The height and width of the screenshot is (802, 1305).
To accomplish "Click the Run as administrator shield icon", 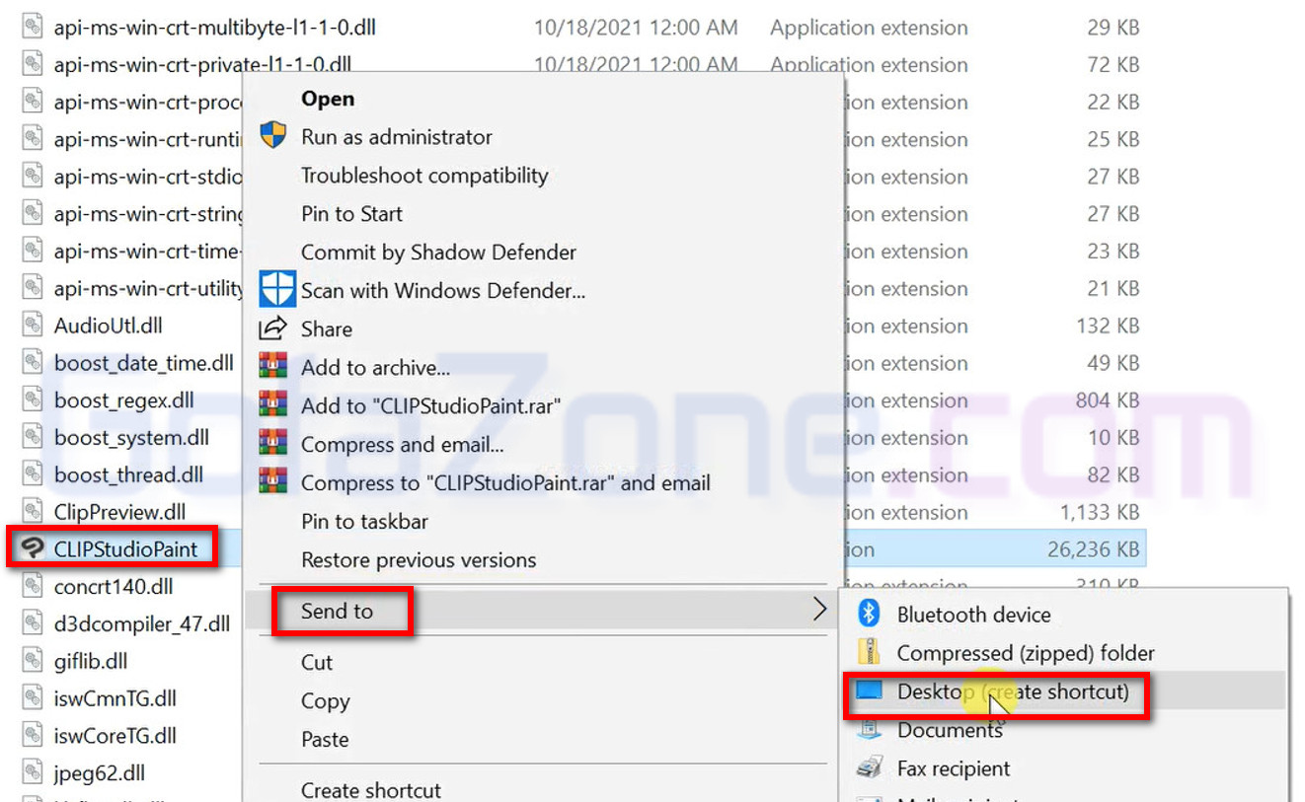I will tap(273, 136).
